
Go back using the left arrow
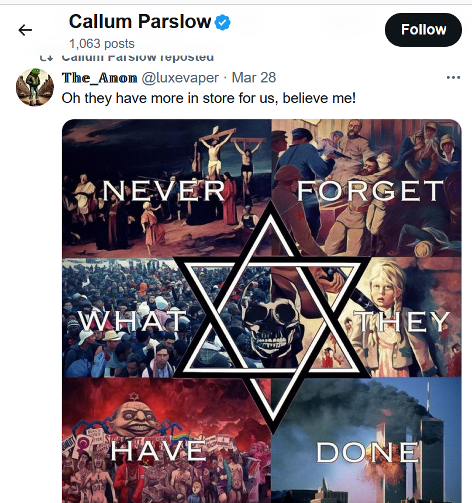(25, 30)
